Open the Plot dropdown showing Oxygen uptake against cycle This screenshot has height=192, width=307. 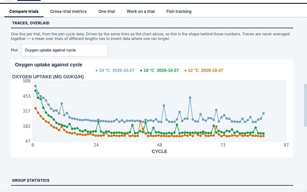click(x=64, y=50)
